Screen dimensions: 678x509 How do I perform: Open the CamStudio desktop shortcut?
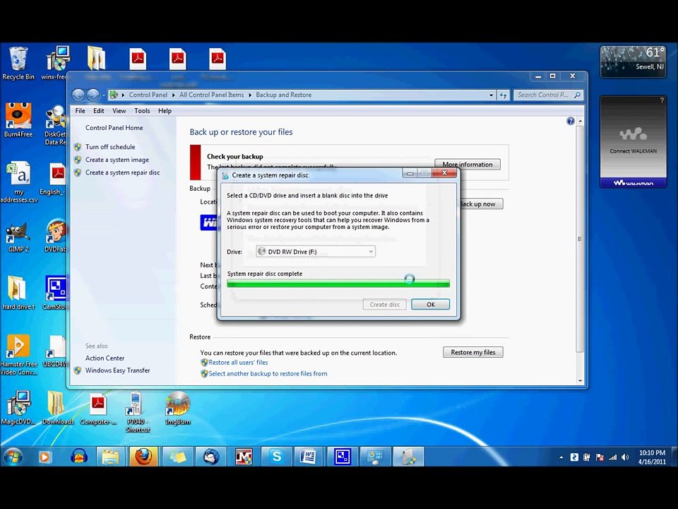coord(55,293)
